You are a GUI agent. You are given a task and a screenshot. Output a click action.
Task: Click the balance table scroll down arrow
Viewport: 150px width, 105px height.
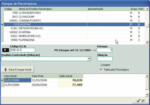pos(147,95)
